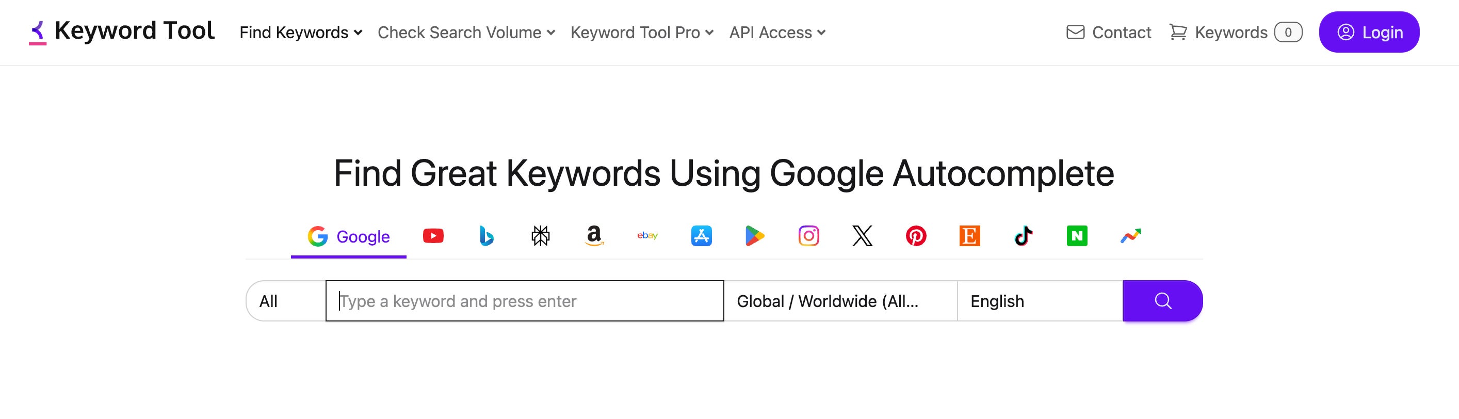Select the YouTube platform icon
The height and width of the screenshot is (419, 1459).
coord(433,236)
